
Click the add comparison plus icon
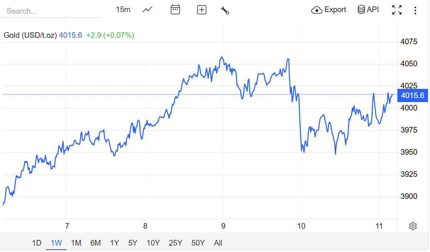202,10
